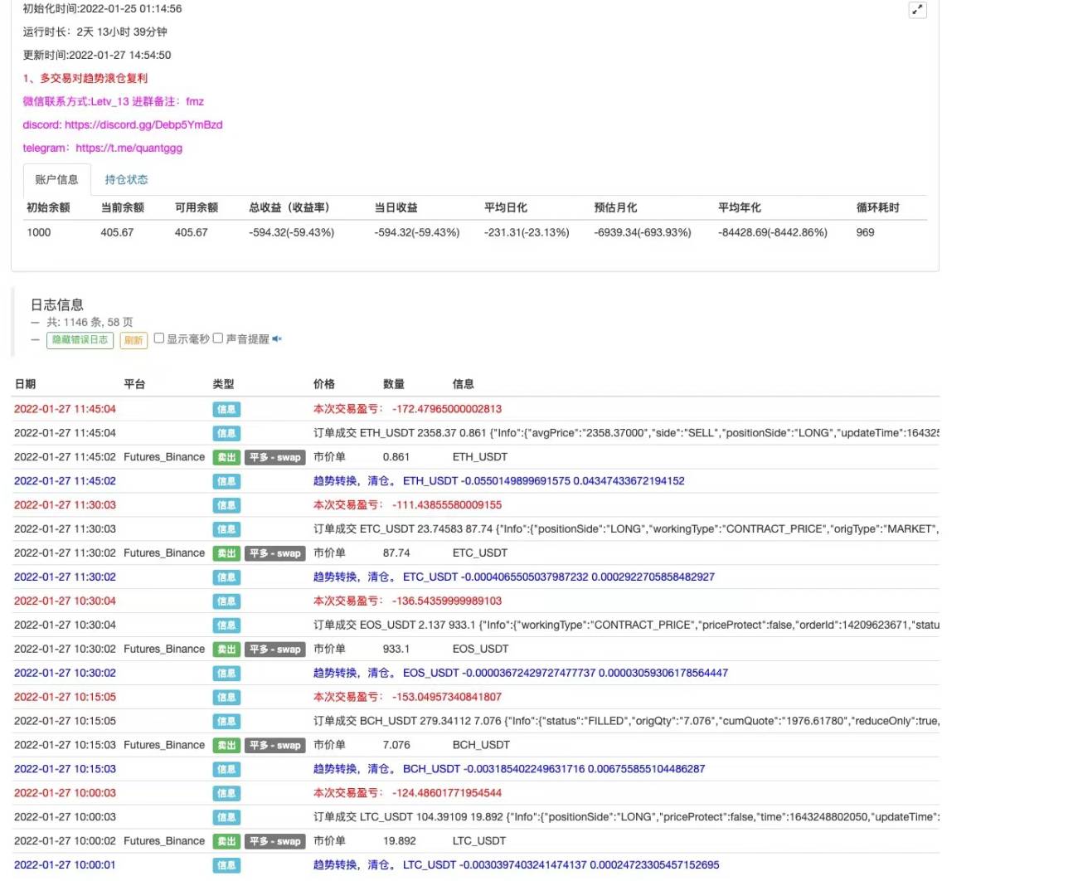Click the 平台 column header

pos(134,384)
